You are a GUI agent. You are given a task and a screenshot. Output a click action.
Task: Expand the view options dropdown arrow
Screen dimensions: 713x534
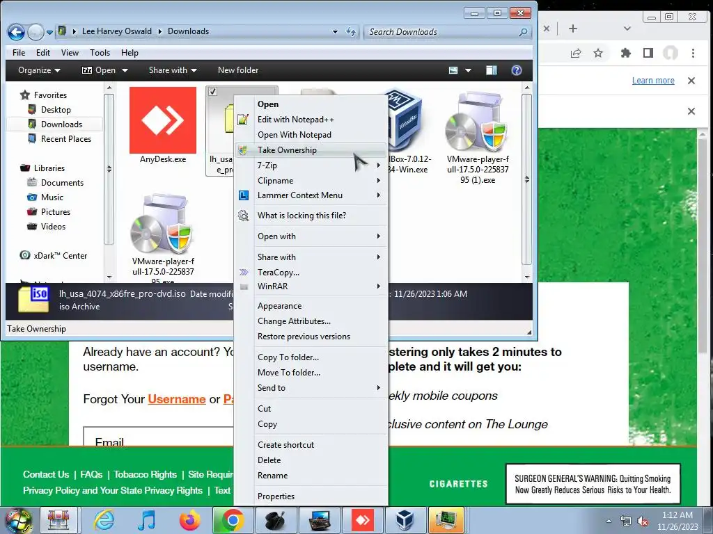[x=468, y=70]
